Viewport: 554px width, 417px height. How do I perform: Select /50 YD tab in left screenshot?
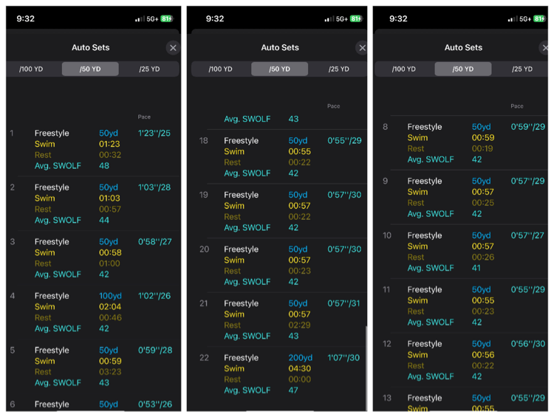pos(90,69)
